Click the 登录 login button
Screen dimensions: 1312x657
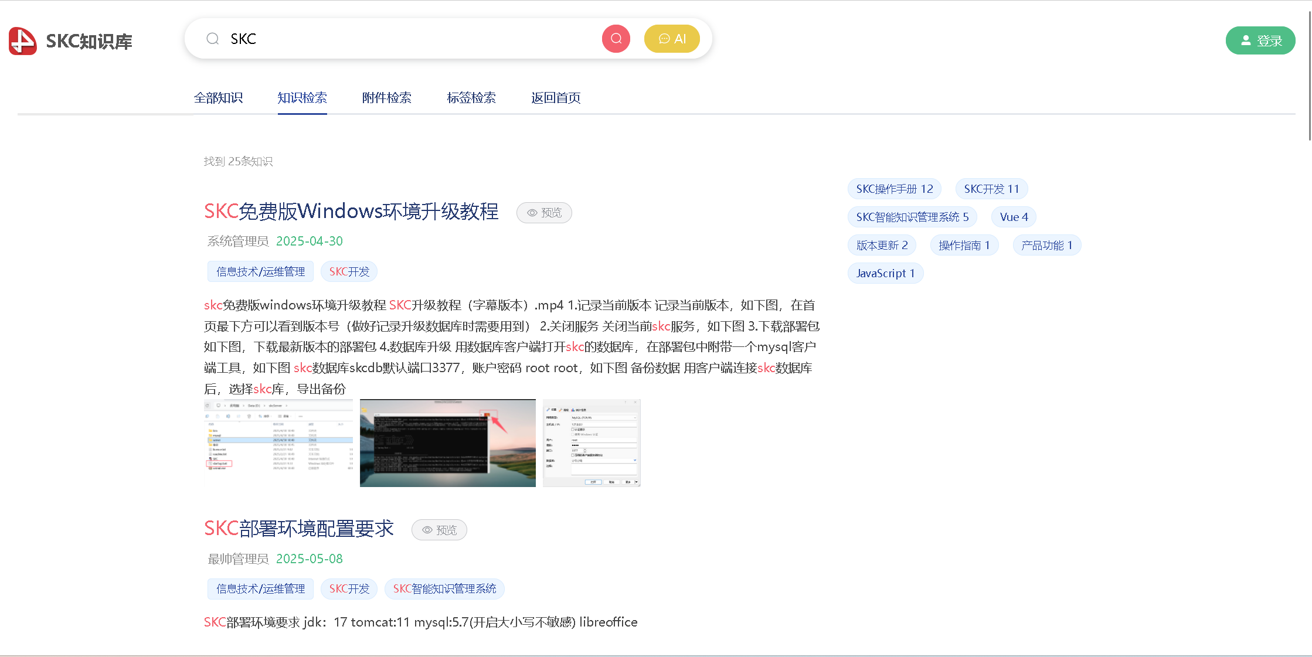[1260, 40]
